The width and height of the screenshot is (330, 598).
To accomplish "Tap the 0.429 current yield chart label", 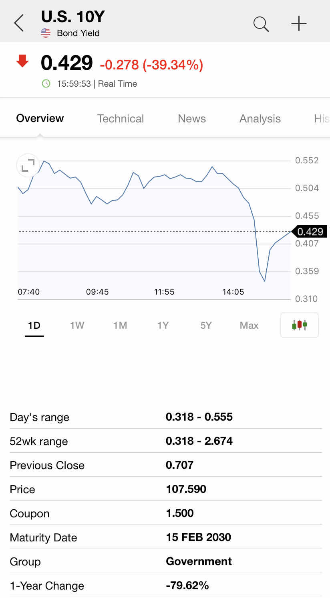I will tap(310, 232).
